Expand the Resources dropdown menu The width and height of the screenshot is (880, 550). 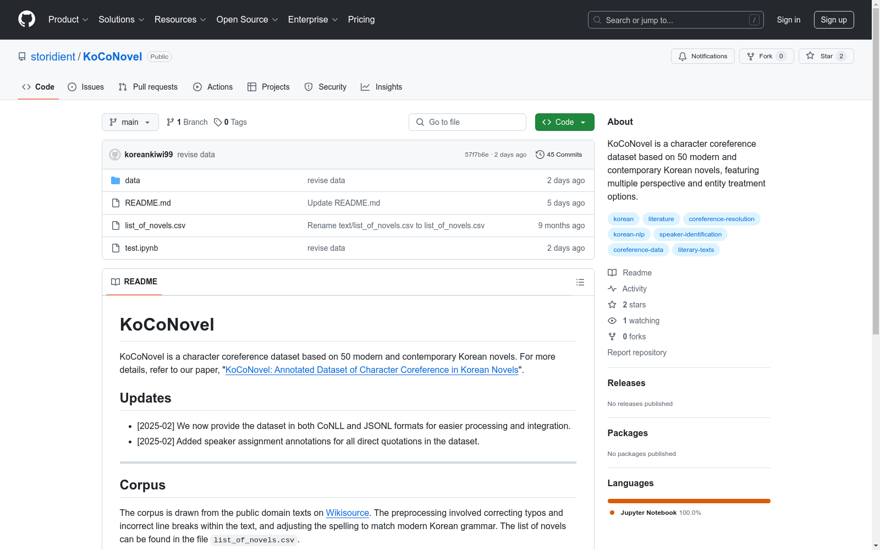click(180, 20)
